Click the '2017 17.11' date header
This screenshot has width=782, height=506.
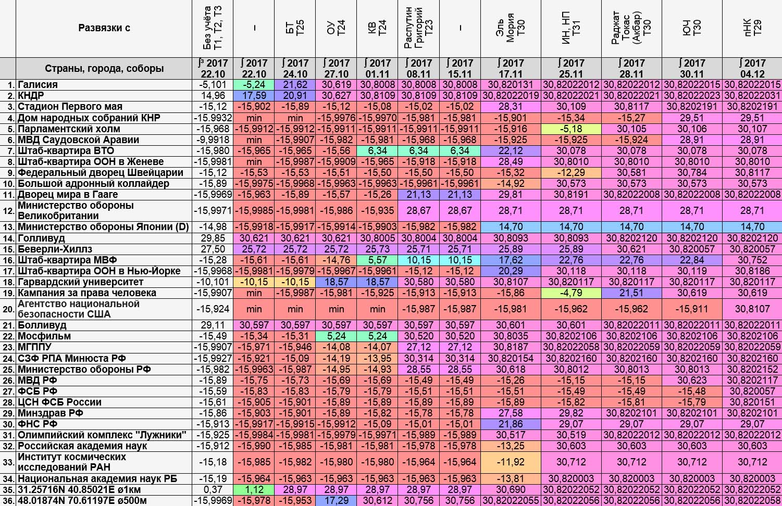[x=511, y=68]
